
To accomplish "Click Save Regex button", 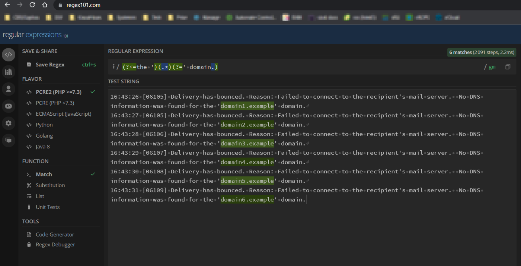I will click(50, 65).
